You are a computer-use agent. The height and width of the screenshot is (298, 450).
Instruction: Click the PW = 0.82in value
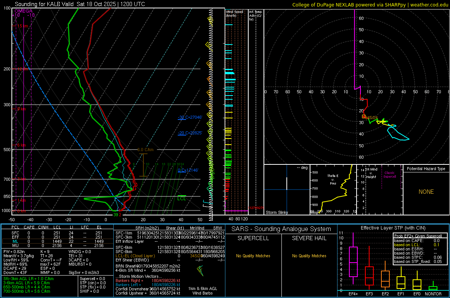pos(14,252)
